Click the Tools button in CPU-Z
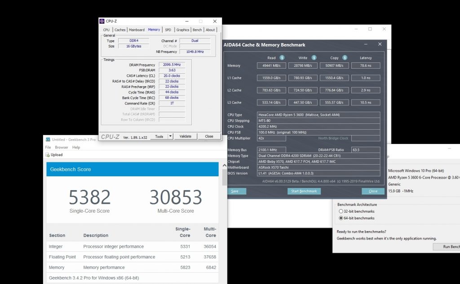Viewport: 460px width, 284px height. pyautogui.click(x=159, y=136)
